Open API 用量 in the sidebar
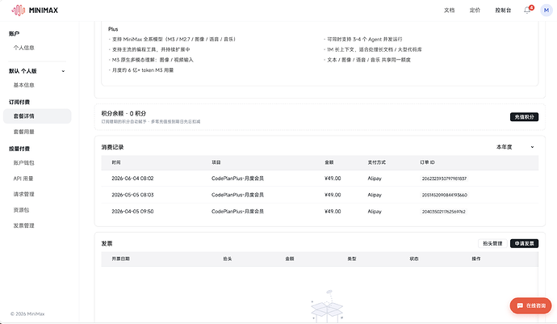 [x=23, y=179]
